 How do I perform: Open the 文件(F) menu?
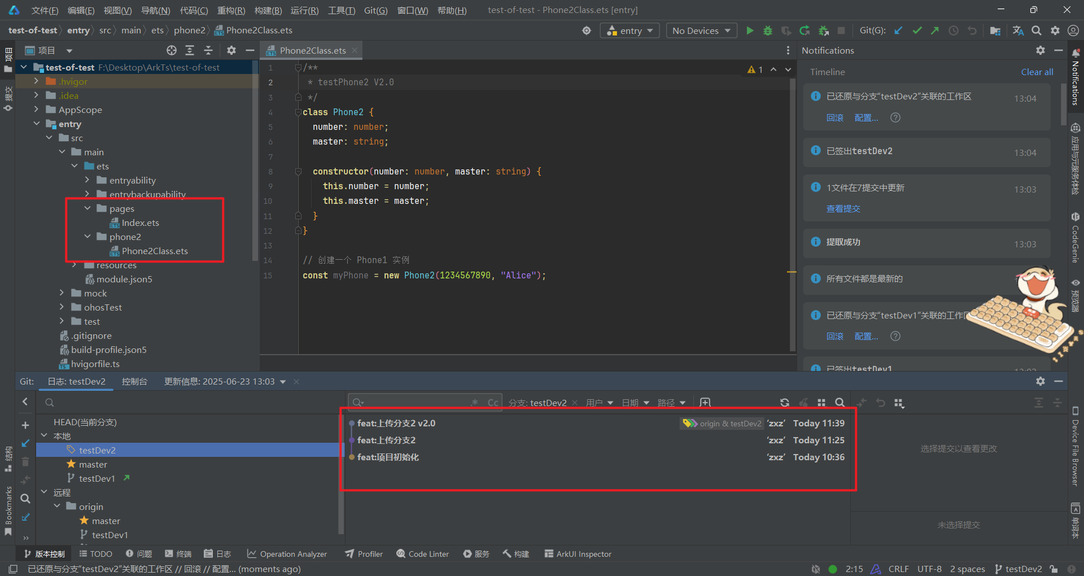point(45,10)
